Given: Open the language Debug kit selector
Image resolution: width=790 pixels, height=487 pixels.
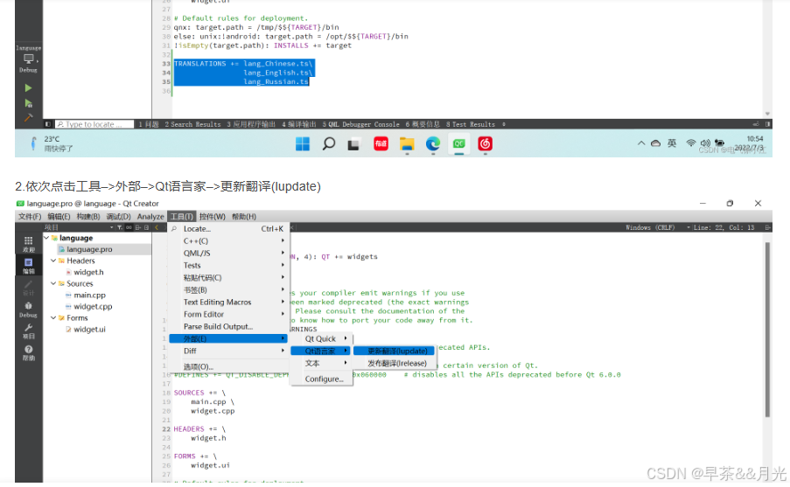Looking at the screenshot, I should [x=28, y=59].
